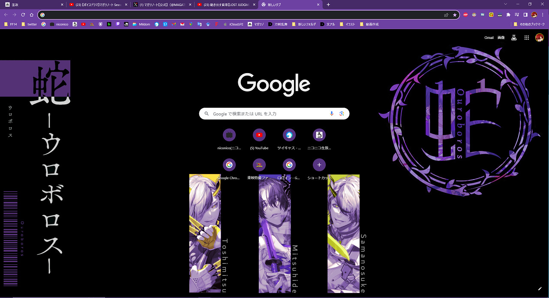549x298 pixels.
Task: Open the Google Chro... shortcut tile
Action: coord(229,168)
